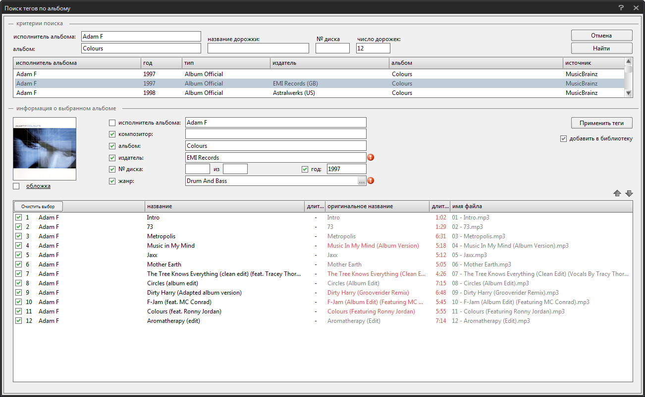Image resolution: width=645 pixels, height=397 pixels.
Task: Click the Отмена button
Action: tap(601, 36)
